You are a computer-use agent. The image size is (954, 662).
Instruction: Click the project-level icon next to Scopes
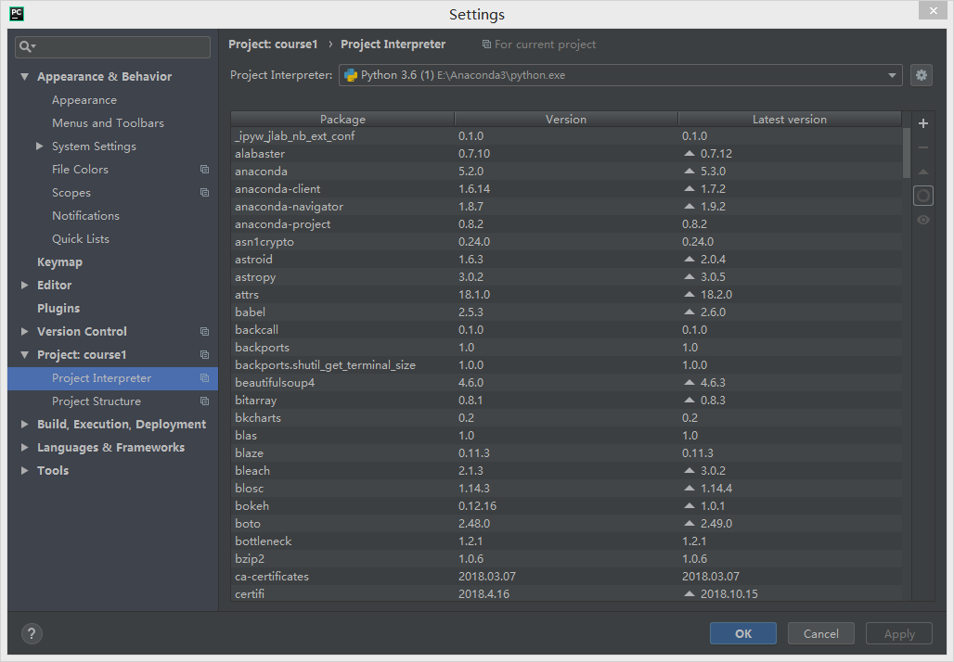(x=204, y=193)
